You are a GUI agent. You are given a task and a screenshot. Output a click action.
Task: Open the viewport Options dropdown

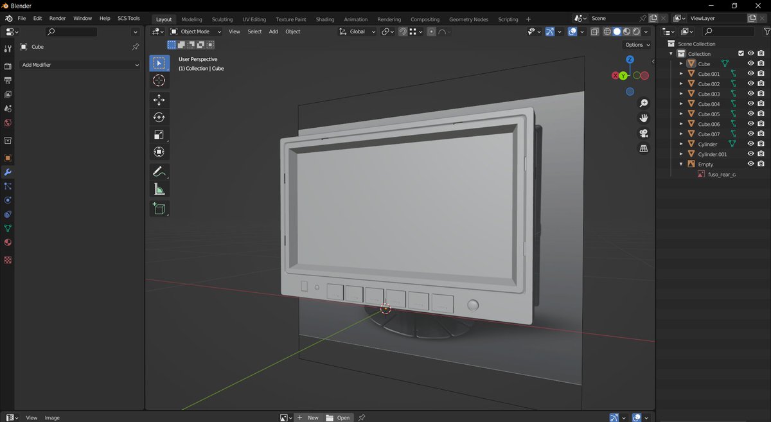click(637, 44)
